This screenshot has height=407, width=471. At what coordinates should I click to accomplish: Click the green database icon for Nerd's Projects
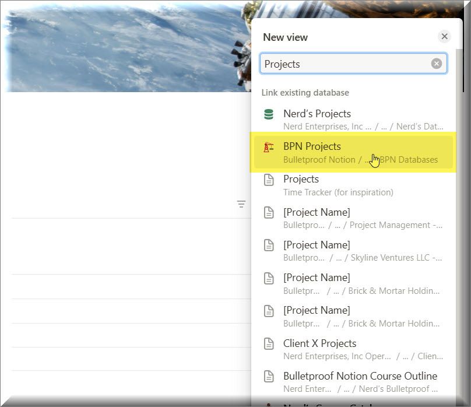coord(269,114)
